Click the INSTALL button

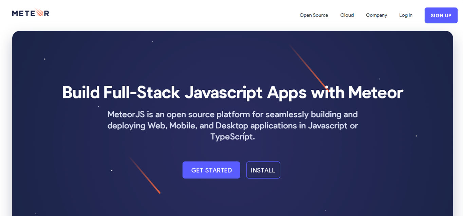coord(263,170)
